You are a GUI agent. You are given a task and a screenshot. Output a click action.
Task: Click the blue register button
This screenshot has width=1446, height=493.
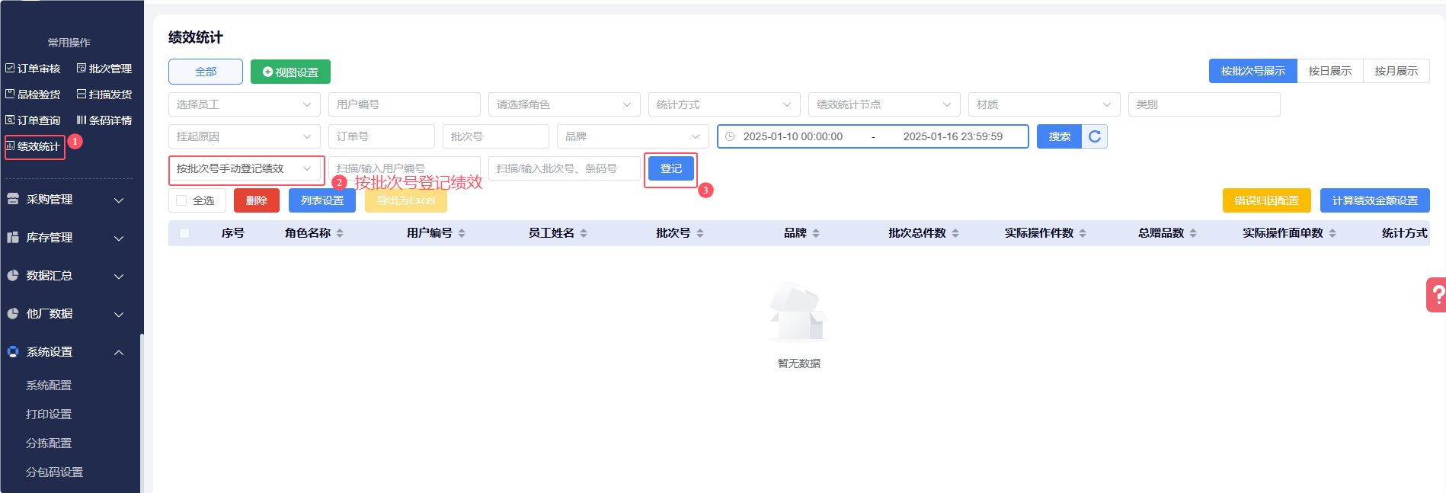coord(670,168)
